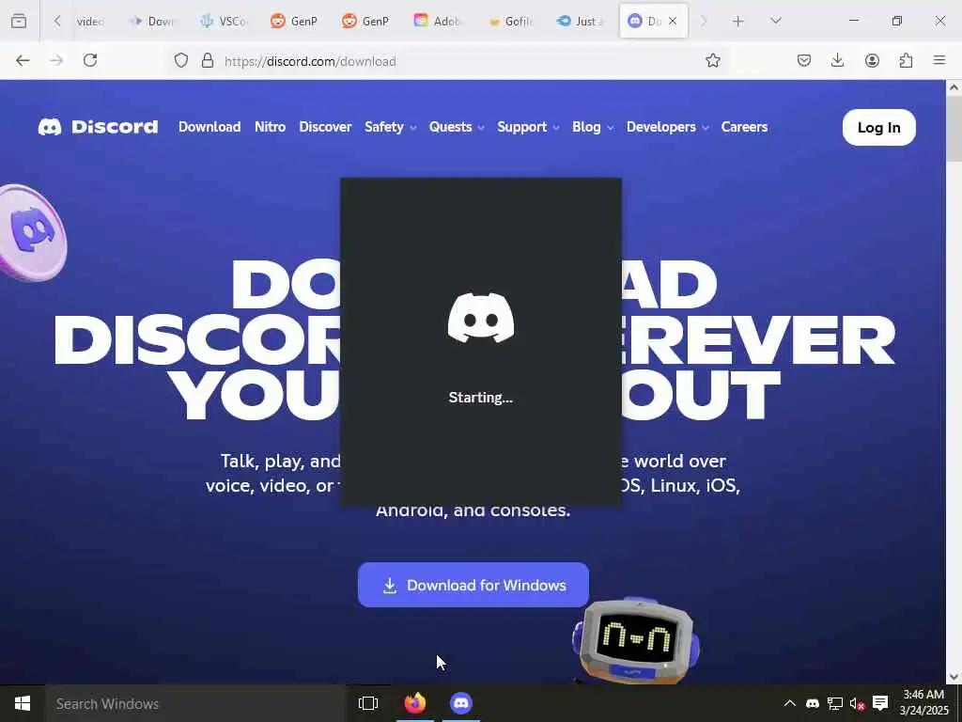Viewport: 962px width, 722px height.
Task: Click the Discord splash logo
Action: [x=481, y=318]
